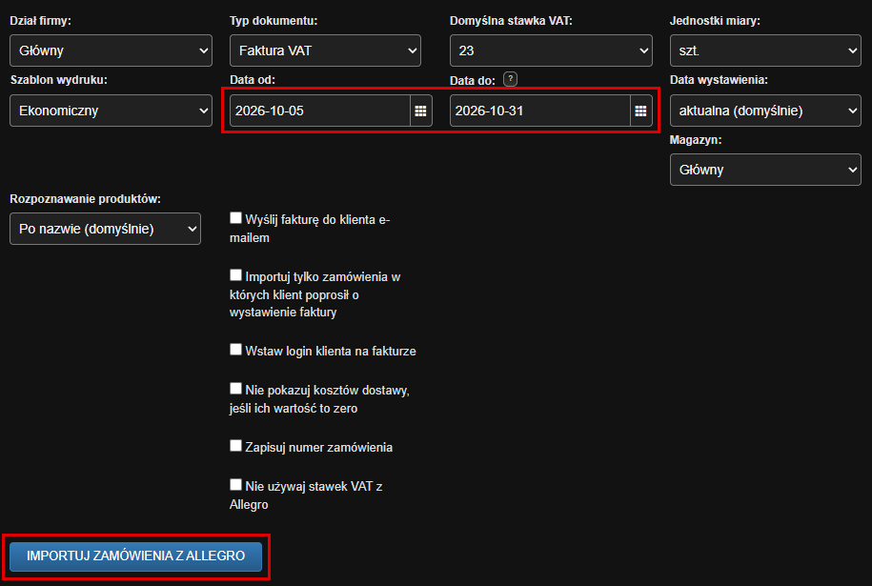The height and width of the screenshot is (586, 872).
Task: Open the Data do calendar picker icon
Action: click(641, 111)
